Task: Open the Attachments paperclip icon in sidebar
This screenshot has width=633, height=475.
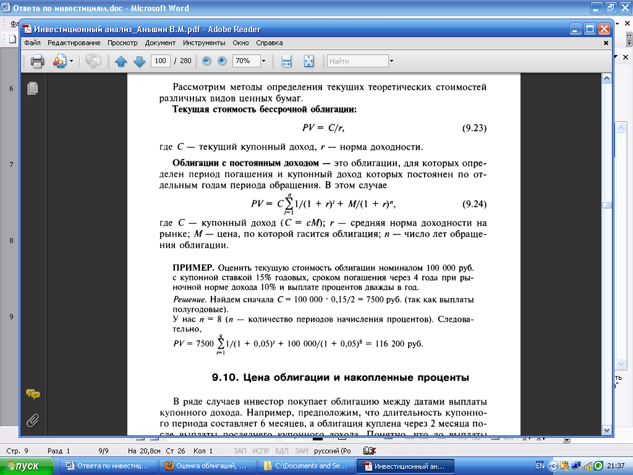Action: click(33, 421)
